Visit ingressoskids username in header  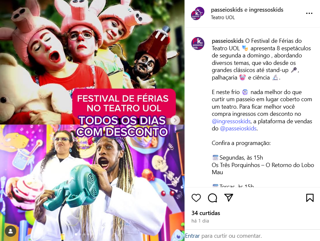point(266,10)
